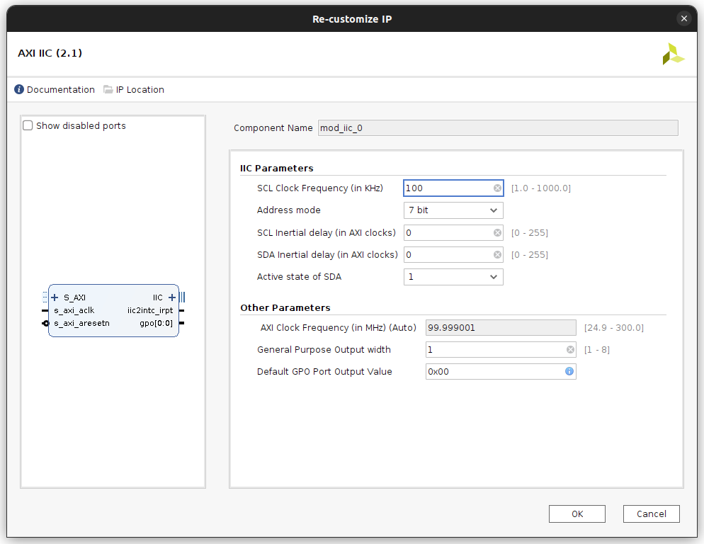Expand the S_AXI interface plus sign
Image resolution: width=704 pixels, height=544 pixels.
55,297
